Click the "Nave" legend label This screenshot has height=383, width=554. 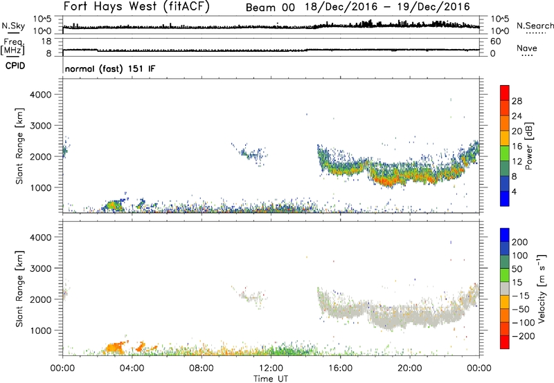click(526, 48)
